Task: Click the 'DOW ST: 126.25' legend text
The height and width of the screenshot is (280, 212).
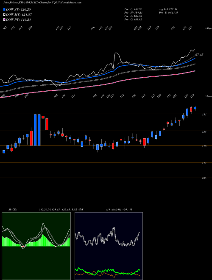Action: click(x=19, y=10)
